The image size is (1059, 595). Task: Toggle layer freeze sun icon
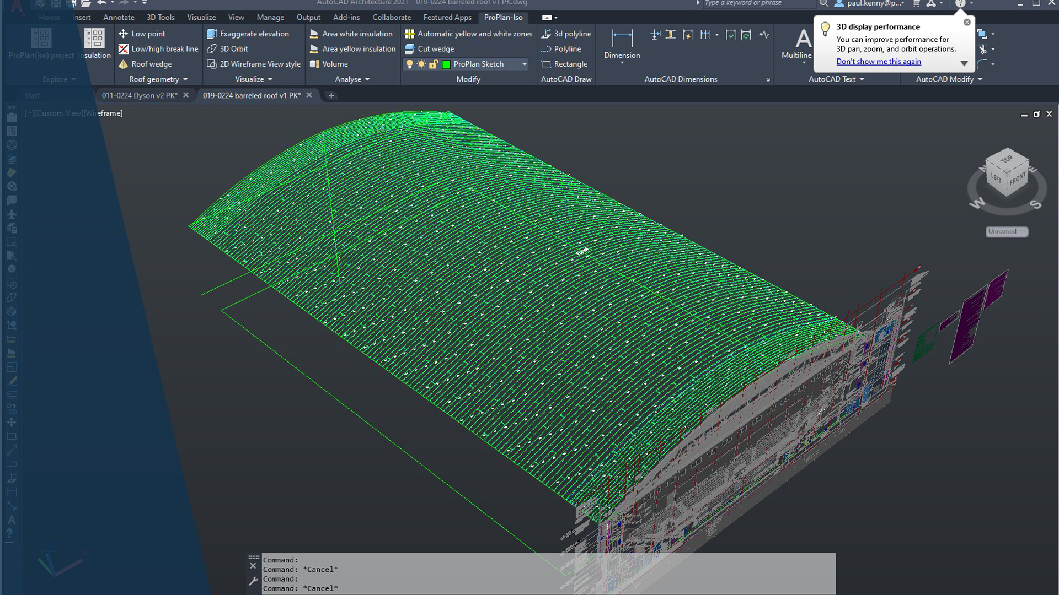click(x=421, y=64)
